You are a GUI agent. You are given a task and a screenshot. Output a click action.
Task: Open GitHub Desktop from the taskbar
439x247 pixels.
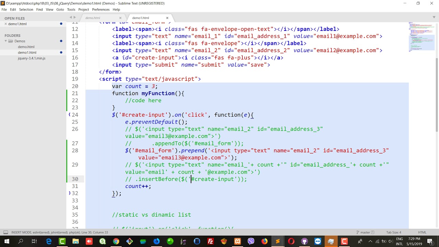[x=305, y=242]
